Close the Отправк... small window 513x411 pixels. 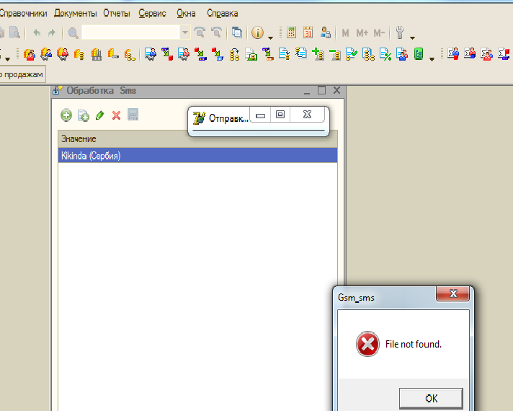307,115
